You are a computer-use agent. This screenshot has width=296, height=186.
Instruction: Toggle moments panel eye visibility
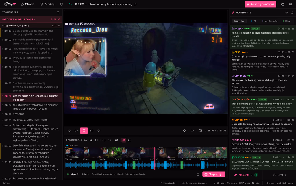(286, 13)
